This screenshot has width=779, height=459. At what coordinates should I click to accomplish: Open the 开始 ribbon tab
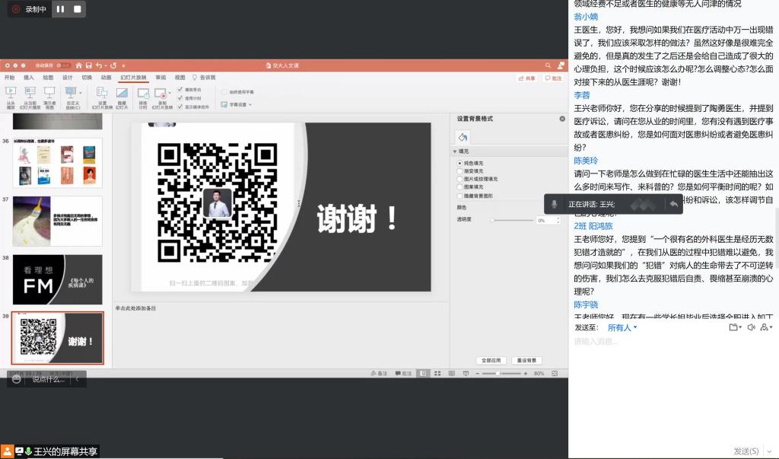[9, 78]
